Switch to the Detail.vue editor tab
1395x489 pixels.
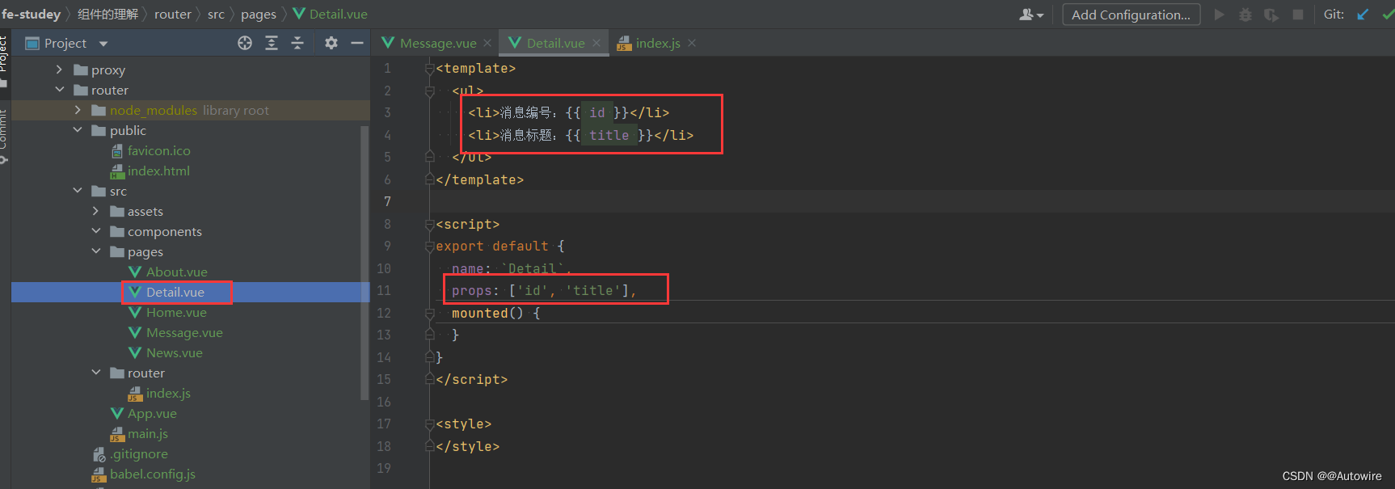click(x=555, y=43)
